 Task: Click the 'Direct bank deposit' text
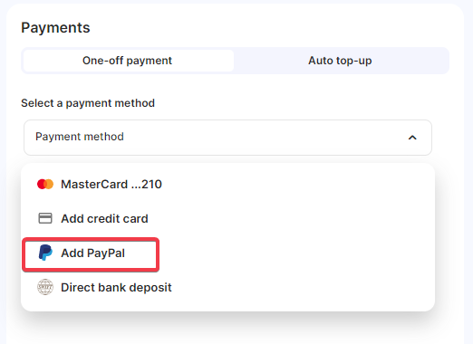[x=116, y=288]
